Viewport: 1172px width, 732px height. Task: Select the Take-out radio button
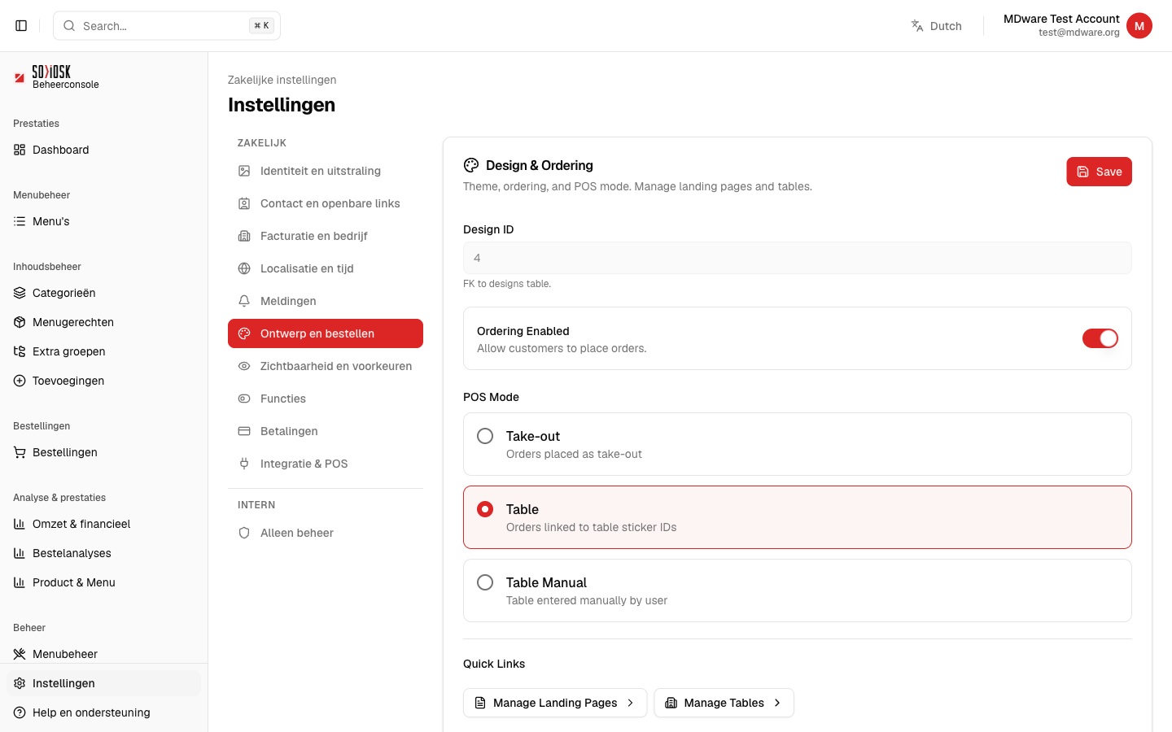point(485,436)
